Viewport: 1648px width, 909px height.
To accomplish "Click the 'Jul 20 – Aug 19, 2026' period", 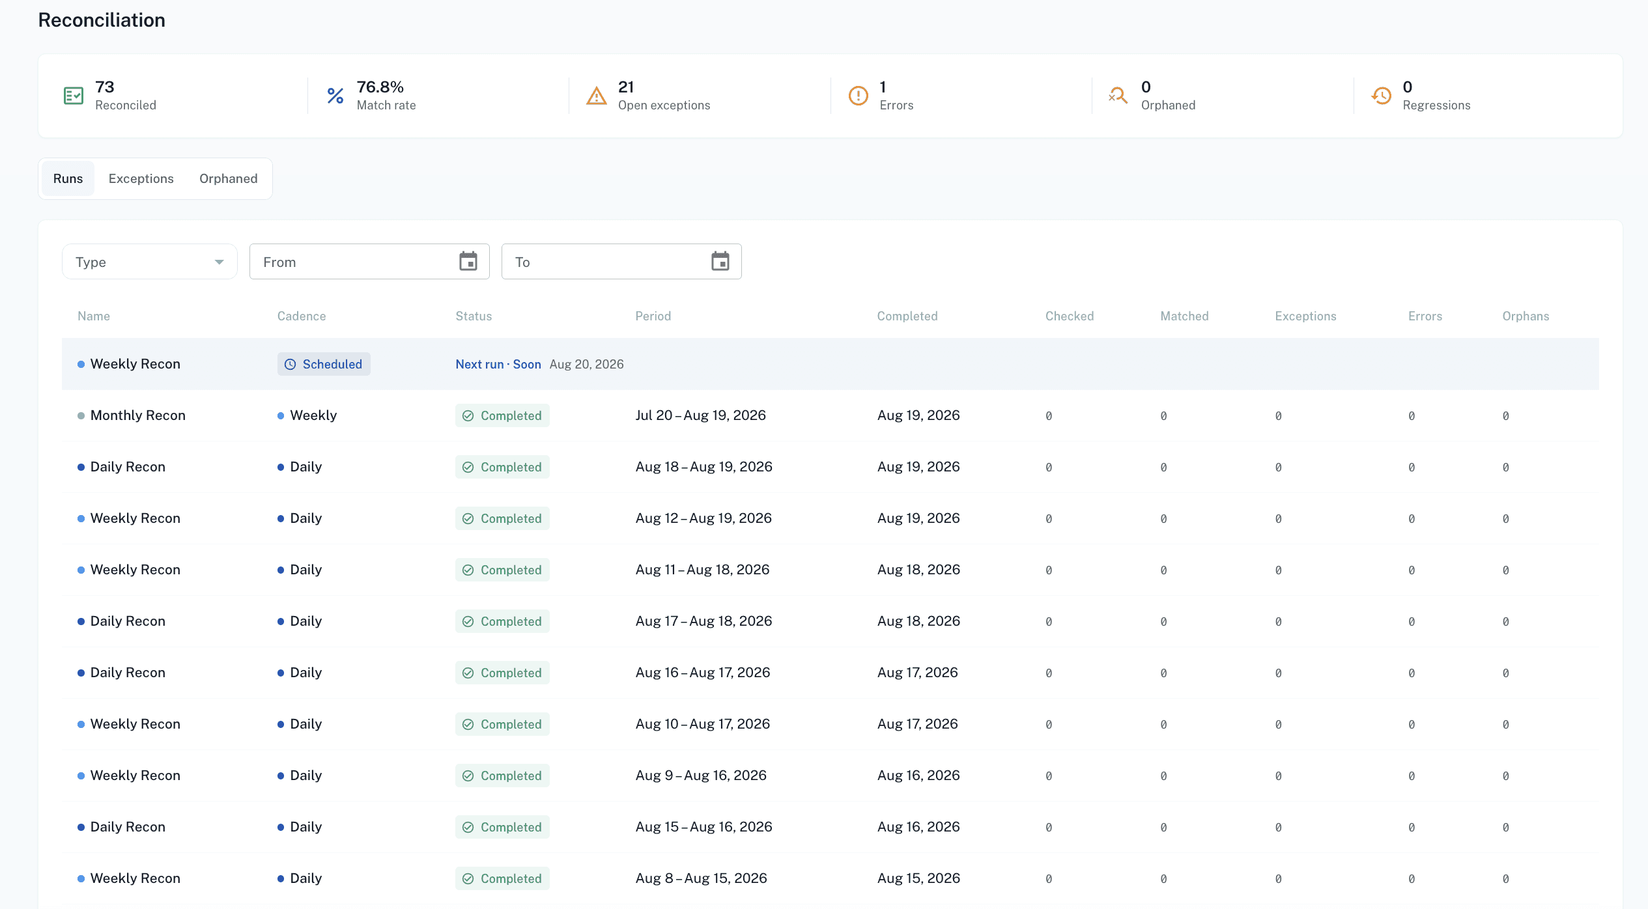I will coord(701,415).
